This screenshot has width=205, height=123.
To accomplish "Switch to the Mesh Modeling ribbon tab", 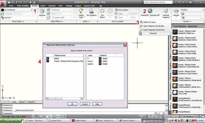I will [x=23, y=6].
